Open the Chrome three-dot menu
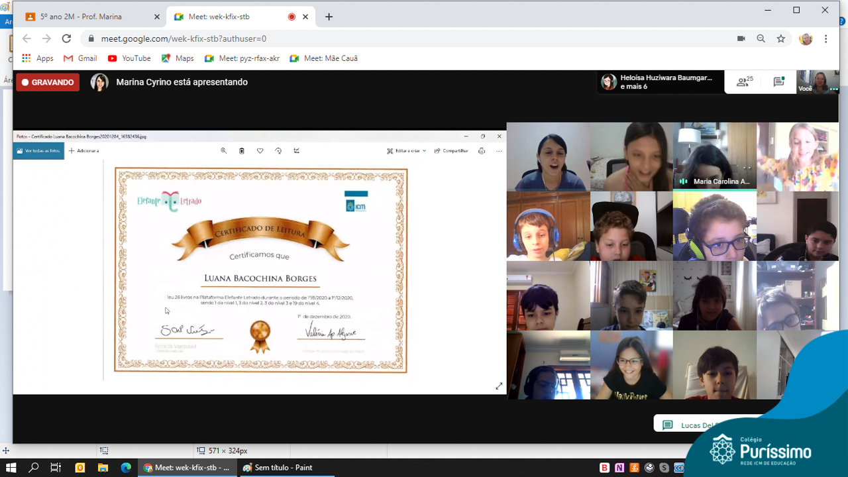This screenshot has width=848, height=477. pos(826,39)
